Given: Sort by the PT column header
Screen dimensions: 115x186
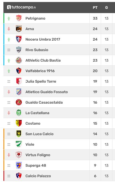Looking at the screenshot, I should pos(95,8).
